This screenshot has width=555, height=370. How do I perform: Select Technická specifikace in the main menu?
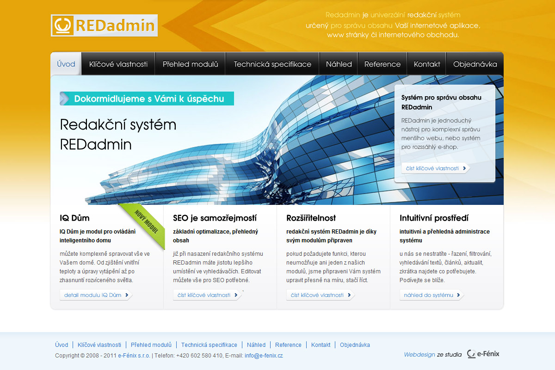tap(272, 64)
